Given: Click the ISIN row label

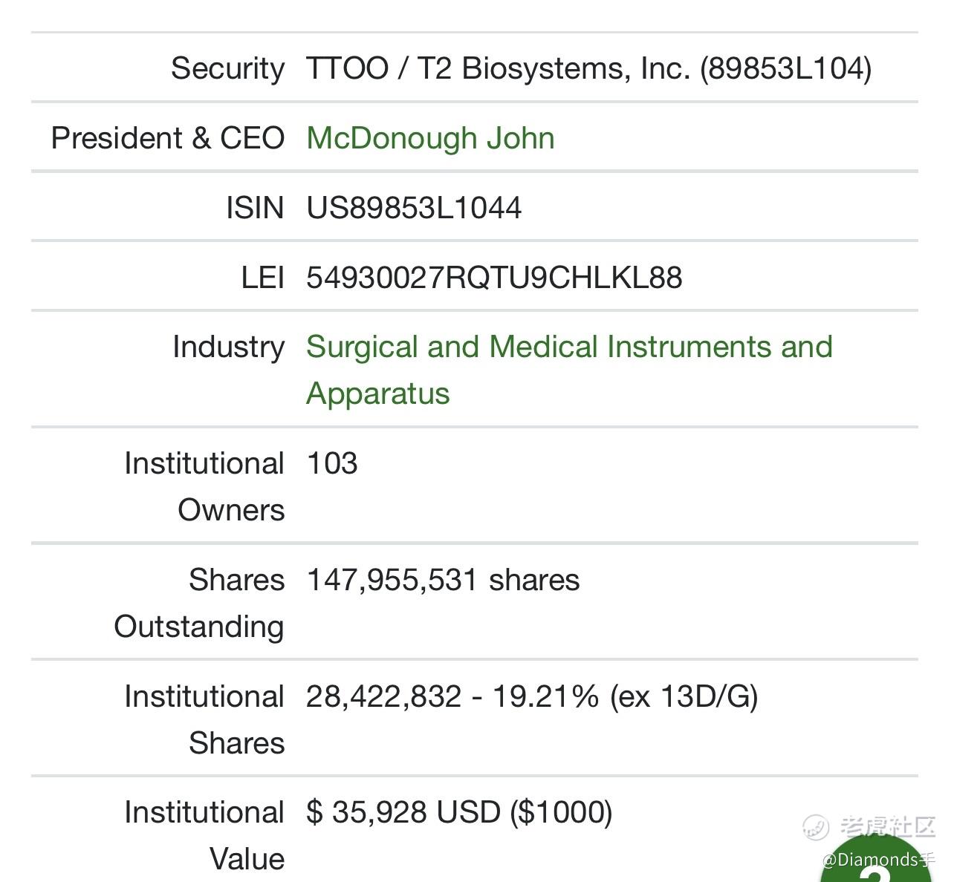Looking at the screenshot, I should 256,208.
